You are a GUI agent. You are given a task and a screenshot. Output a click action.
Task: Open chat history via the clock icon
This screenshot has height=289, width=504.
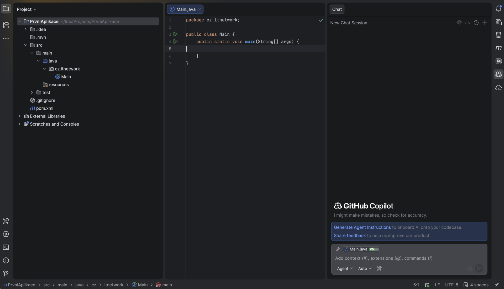tap(476, 23)
